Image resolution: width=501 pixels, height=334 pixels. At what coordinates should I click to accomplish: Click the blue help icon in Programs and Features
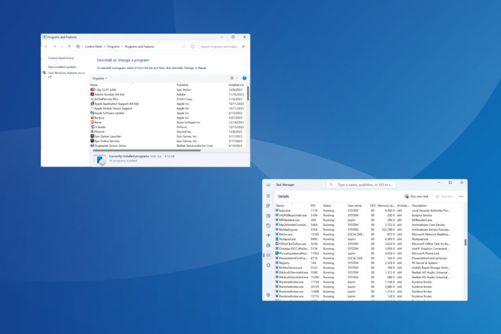click(x=244, y=78)
